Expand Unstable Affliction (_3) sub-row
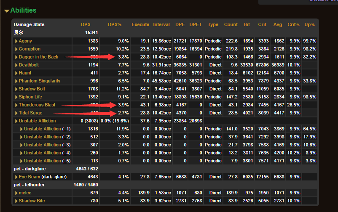The width and height of the screenshot is (338, 212). tap(21, 145)
